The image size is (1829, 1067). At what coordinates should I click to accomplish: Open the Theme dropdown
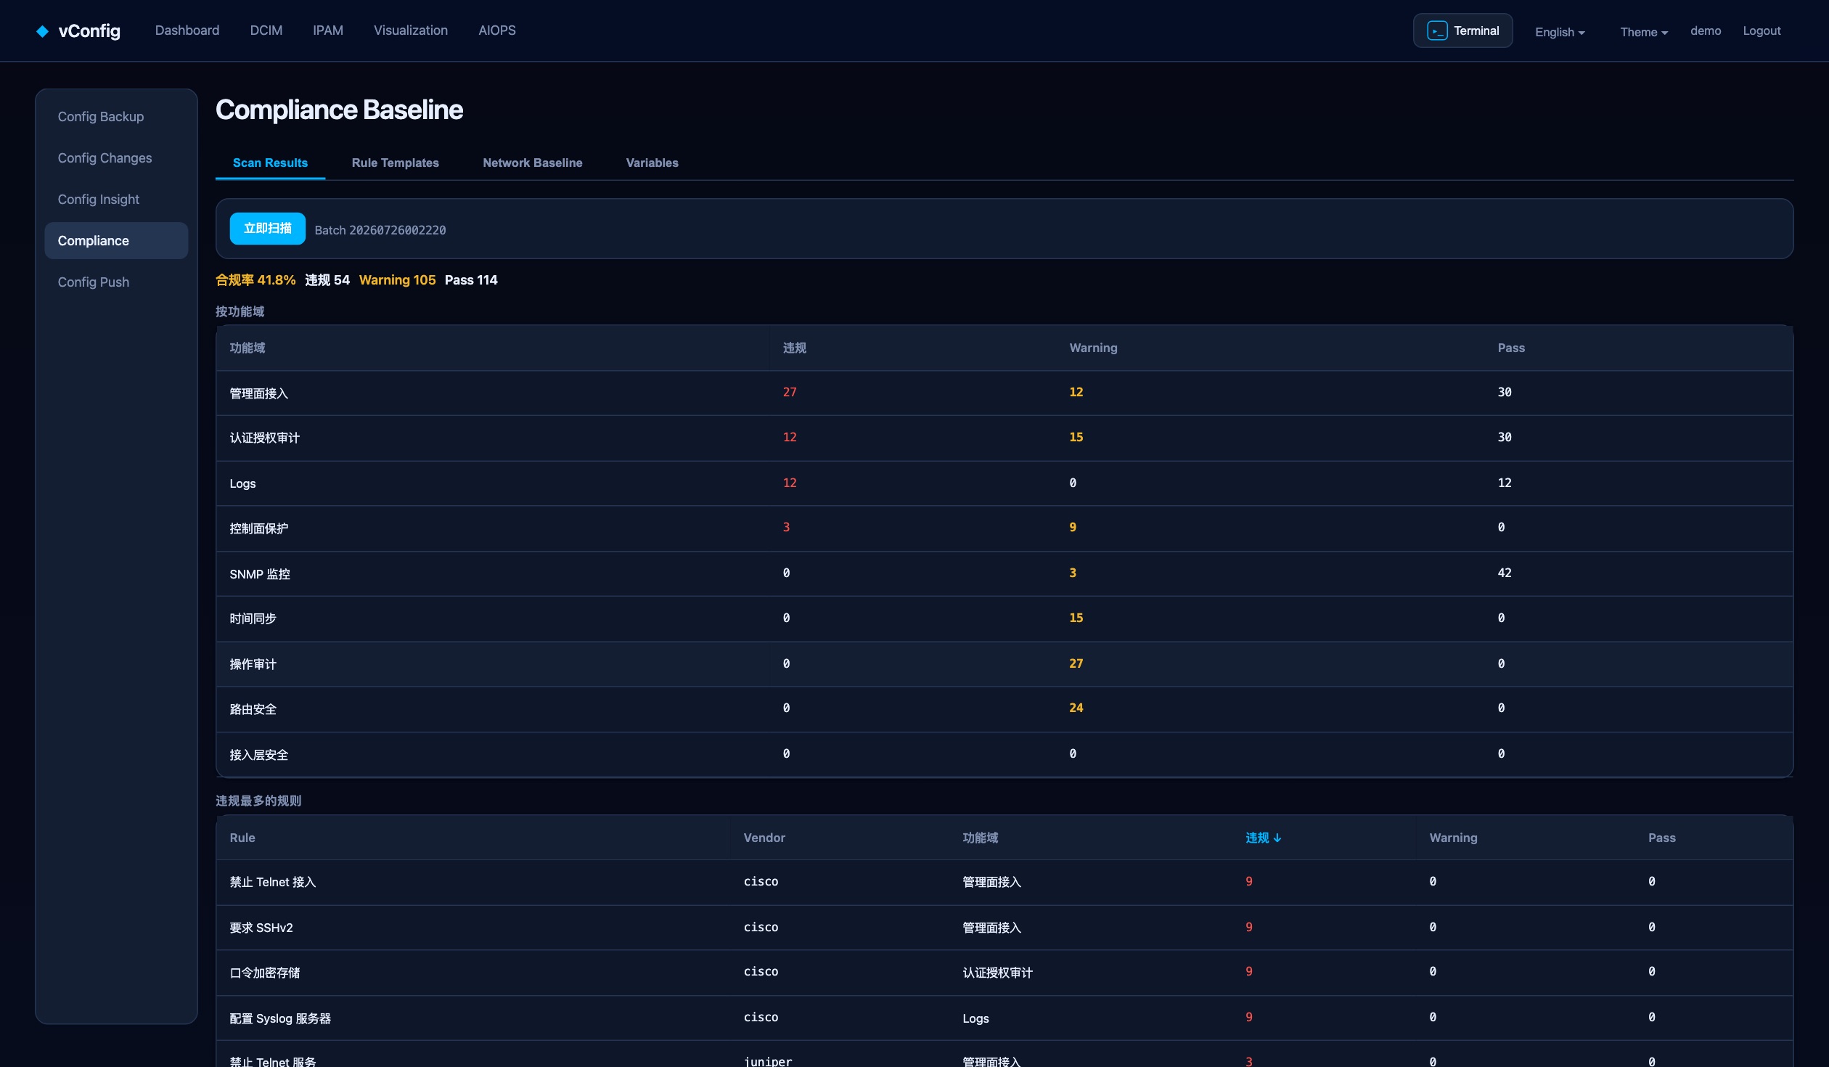1643,31
